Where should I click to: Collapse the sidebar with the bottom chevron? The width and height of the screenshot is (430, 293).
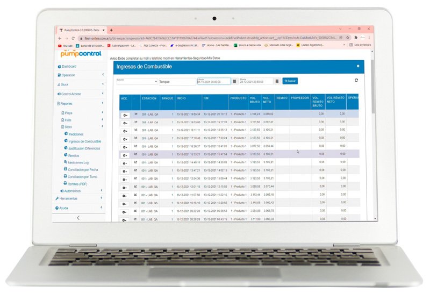(x=78, y=217)
